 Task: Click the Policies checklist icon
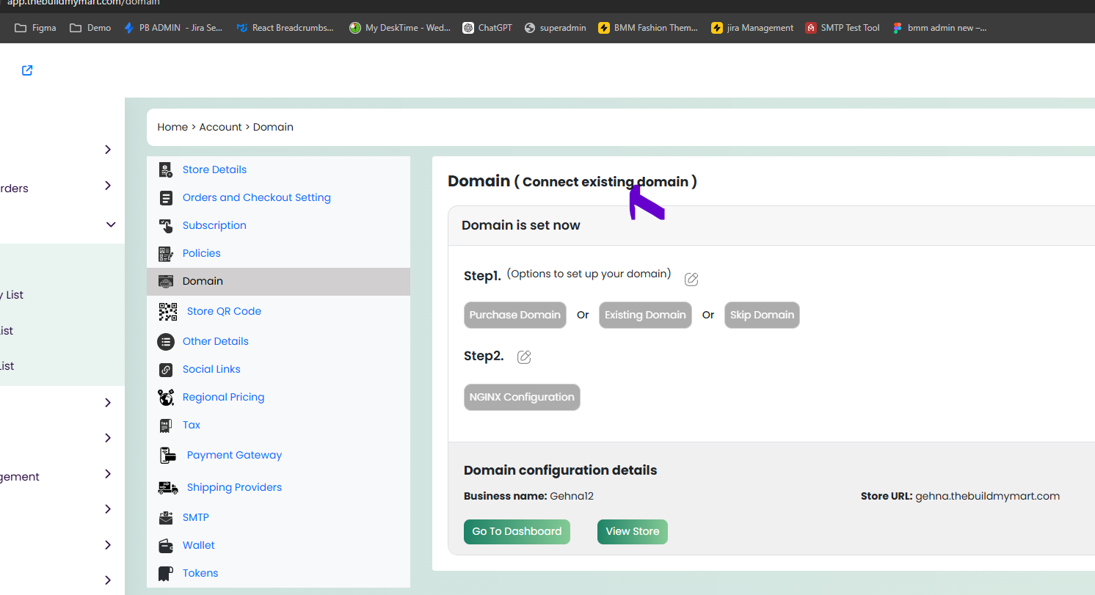point(166,253)
